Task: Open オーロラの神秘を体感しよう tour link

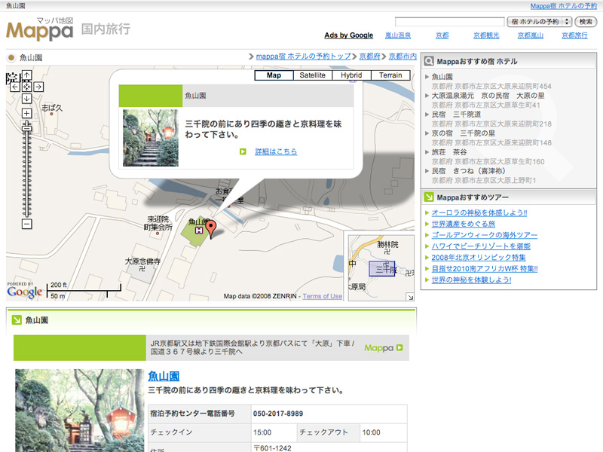Action: coord(479,212)
